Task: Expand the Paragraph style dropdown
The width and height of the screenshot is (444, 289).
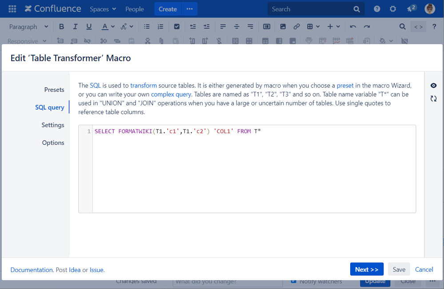Action: (28, 27)
